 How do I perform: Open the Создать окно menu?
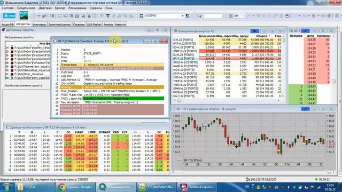[x=26, y=8]
